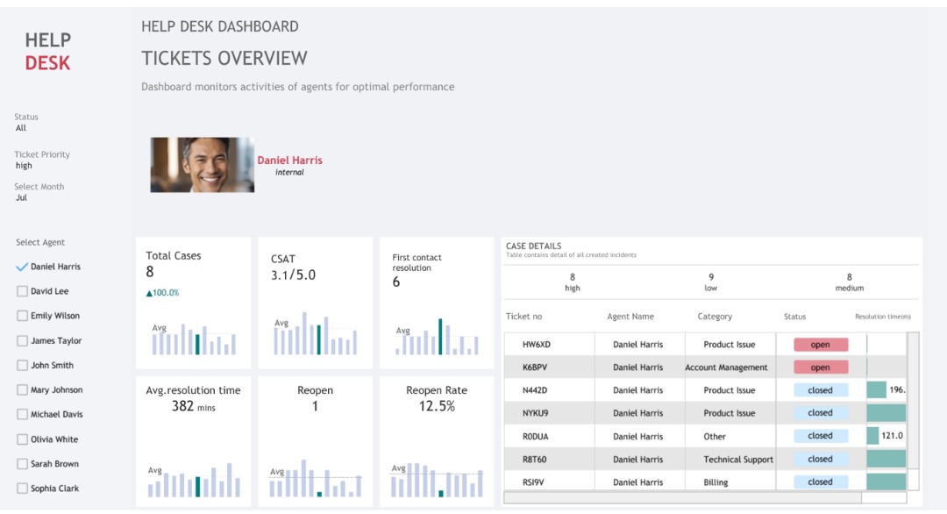Tick the James Taylor checkbox

pyautogui.click(x=22, y=340)
